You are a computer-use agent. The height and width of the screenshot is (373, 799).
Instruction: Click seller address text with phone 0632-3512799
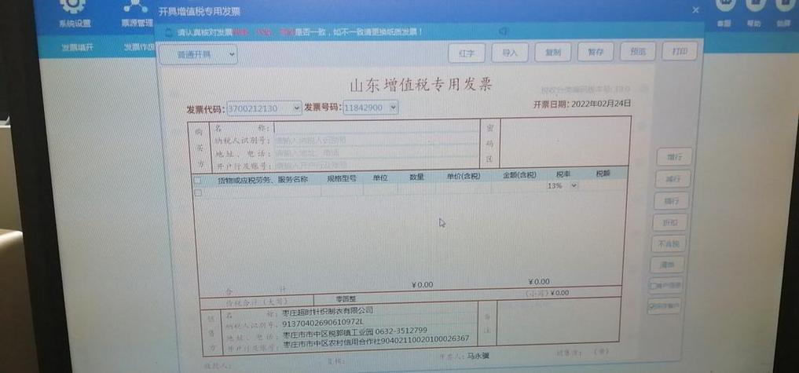tap(354, 332)
